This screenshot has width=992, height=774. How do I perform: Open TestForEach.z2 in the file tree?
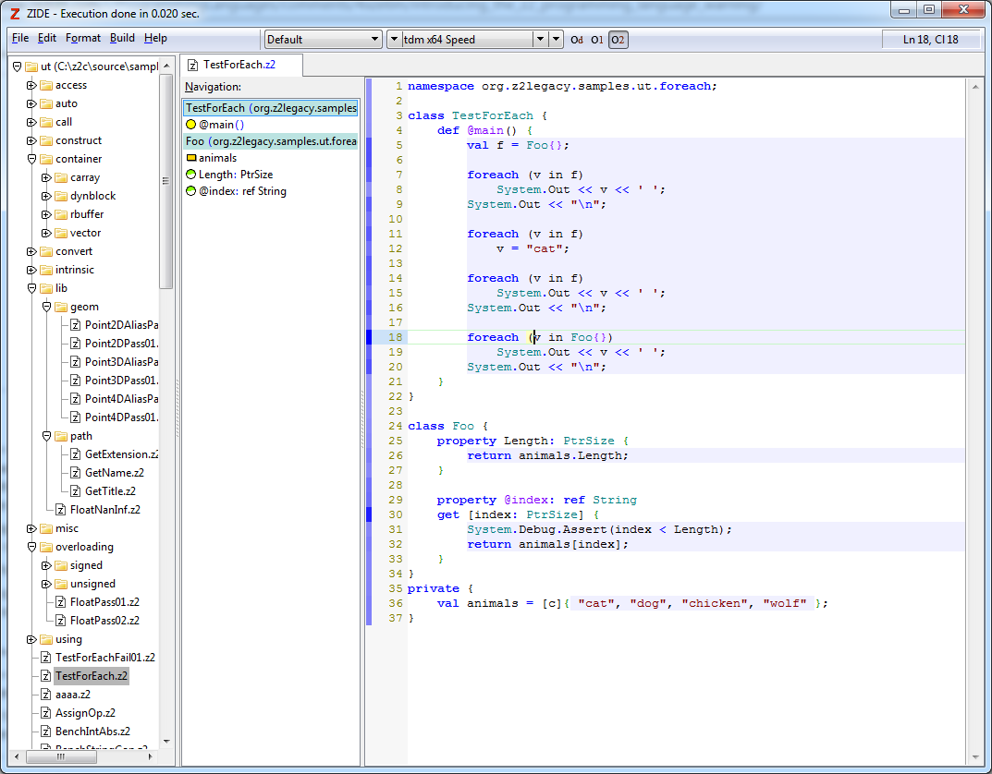(x=92, y=676)
